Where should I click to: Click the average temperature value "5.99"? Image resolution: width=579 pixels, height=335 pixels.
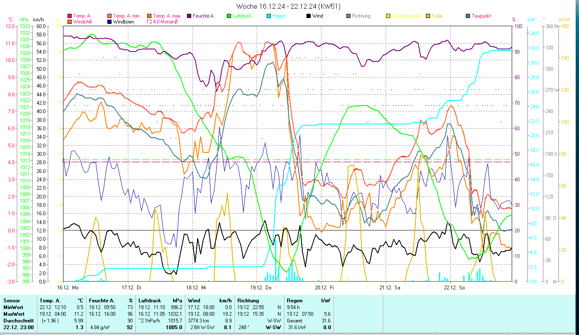[x=78, y=321]
